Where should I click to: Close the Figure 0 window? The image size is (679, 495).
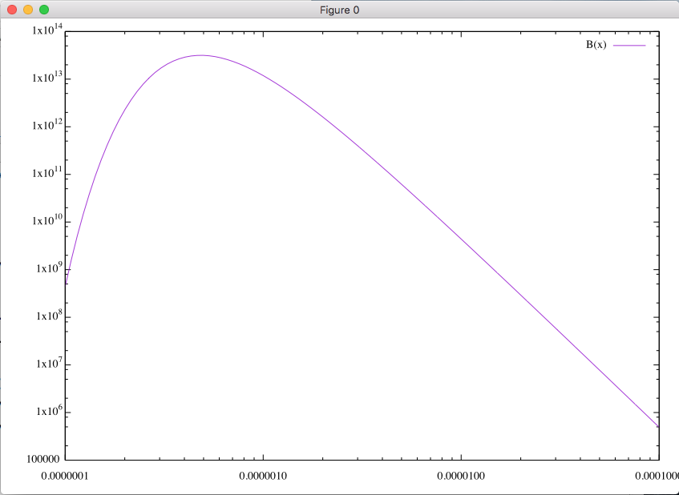(x=12, y=10)
